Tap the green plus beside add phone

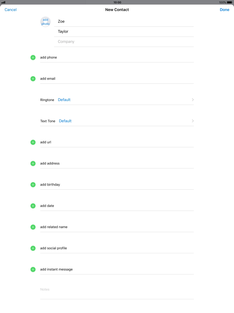pyautogui.click(x=33, y=58)
